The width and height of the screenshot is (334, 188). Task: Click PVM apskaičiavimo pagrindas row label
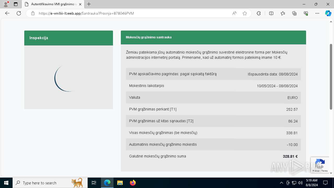173,74
